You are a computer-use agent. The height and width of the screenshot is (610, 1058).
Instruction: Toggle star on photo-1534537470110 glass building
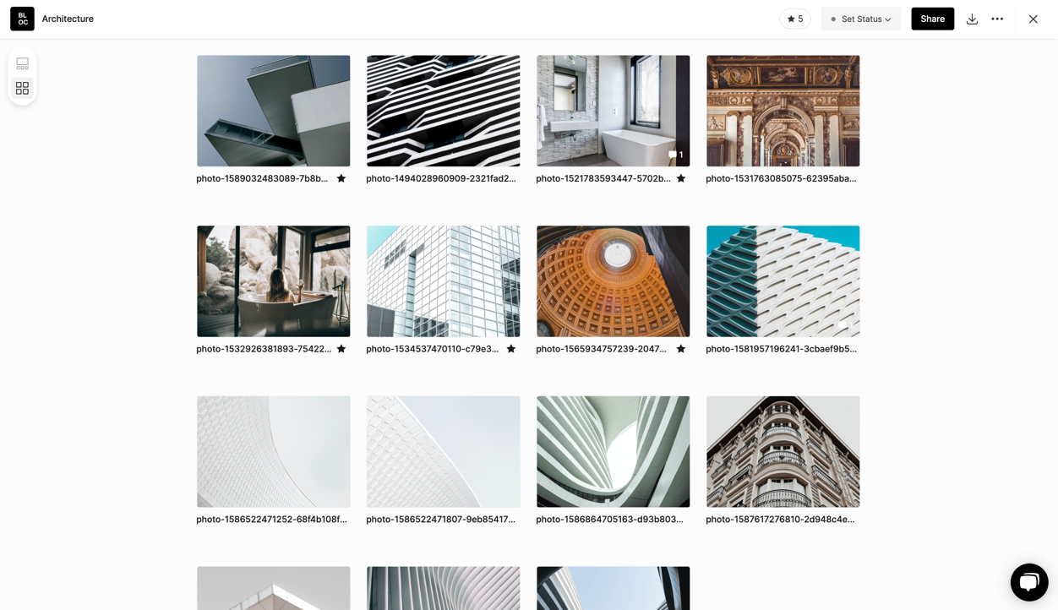click(511, 349)
